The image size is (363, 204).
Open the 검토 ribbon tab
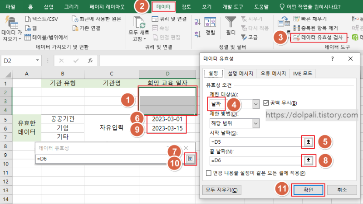(186, 7)
